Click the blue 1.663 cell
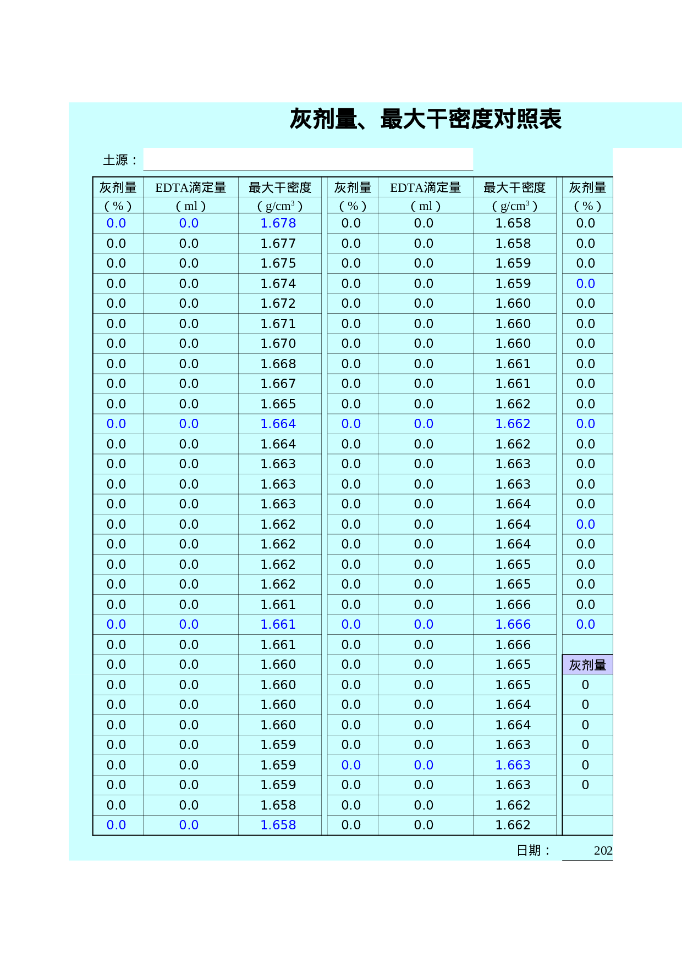The height and width of the screenshot is (964, 682). click(x=514, y=765)
